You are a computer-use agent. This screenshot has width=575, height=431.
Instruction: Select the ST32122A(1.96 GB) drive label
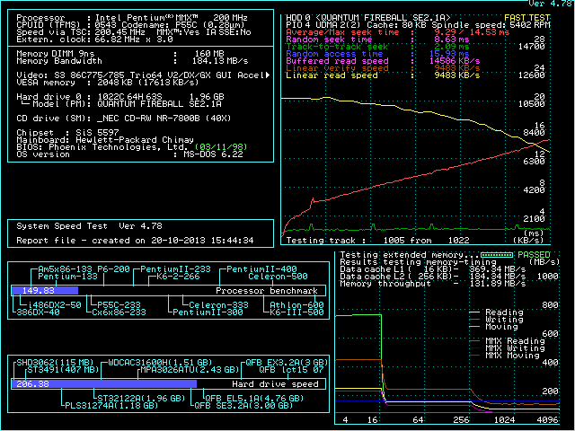(x=141, y=399)
